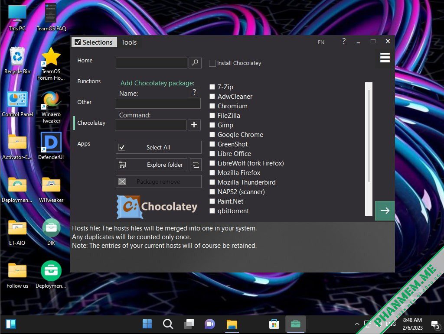Click the search magnifier icon button
This screenshot has height=334, width=444.
pos(195,63)
